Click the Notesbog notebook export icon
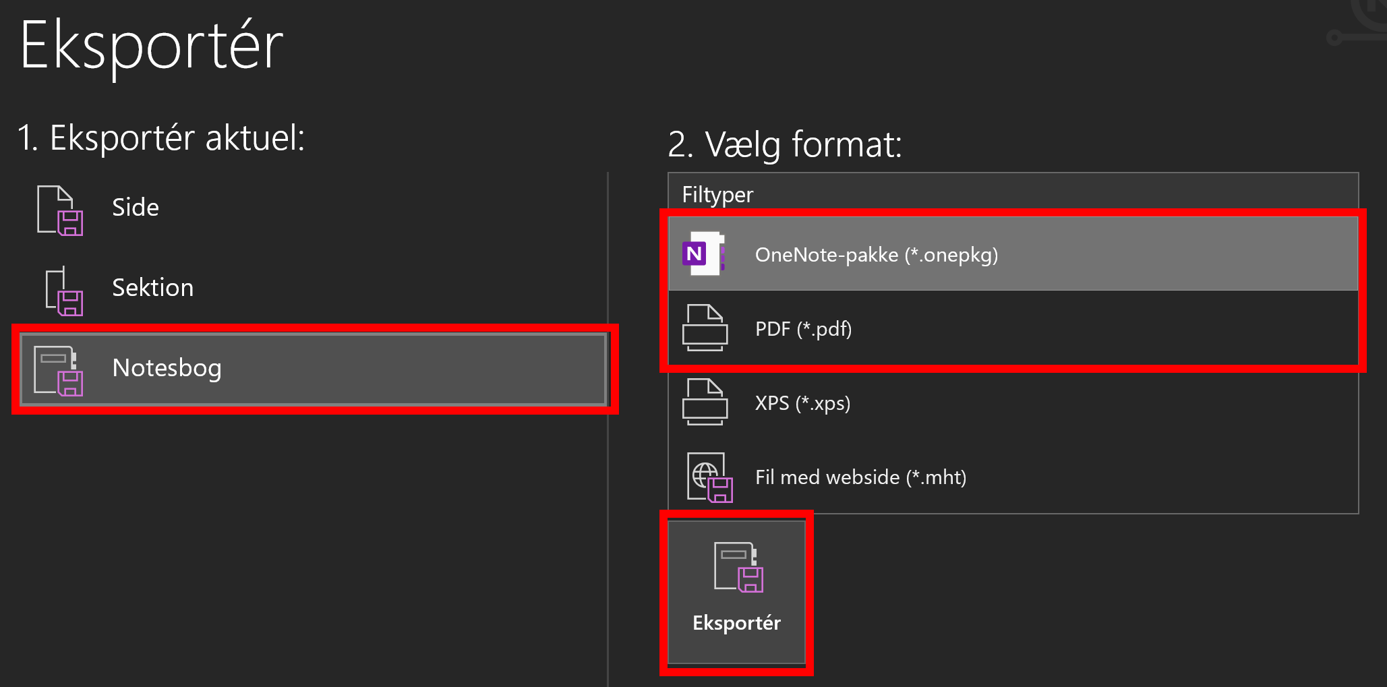Screen dimensions: 1387x687 pyautogui.click(x=59, y=370)
